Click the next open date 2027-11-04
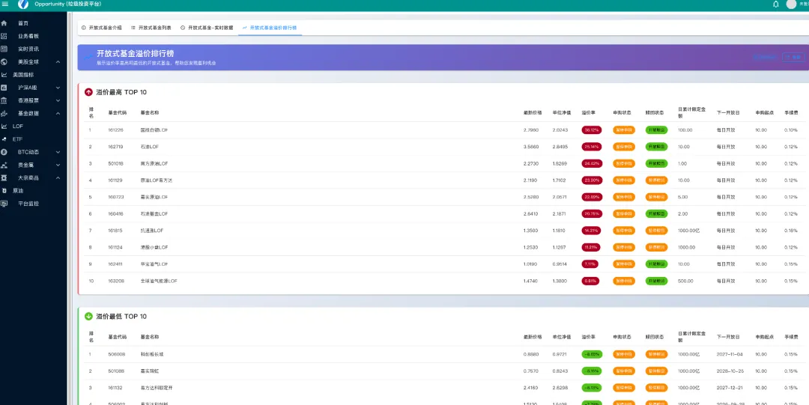This screenshot has width=809, height=405. 729,354
